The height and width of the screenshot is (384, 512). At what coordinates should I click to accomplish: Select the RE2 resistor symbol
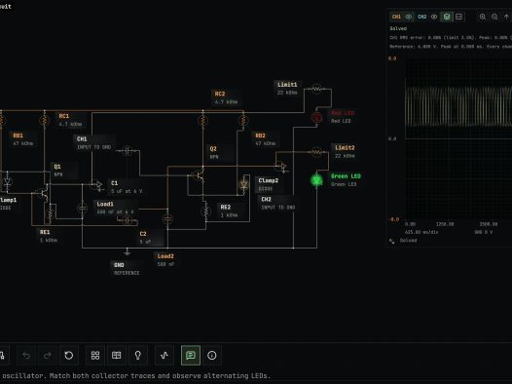pyautogui.click(x=206, y=211)
